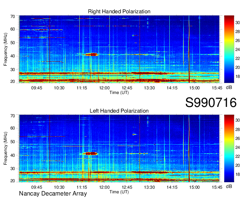Click the 12:45 tick label of the Right Handed plot
The width and height of the screenshot is (244, 198).
127,88
